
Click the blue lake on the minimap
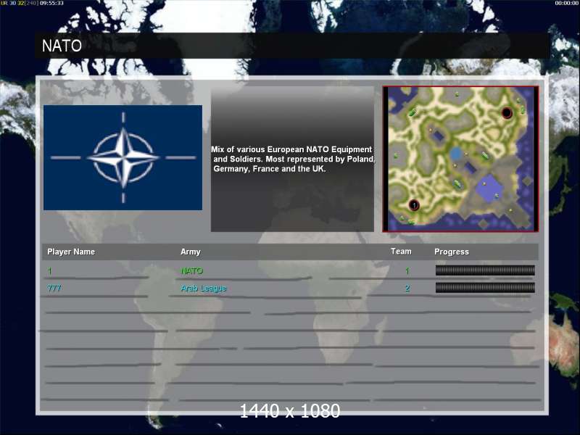[x=456, y=153]
